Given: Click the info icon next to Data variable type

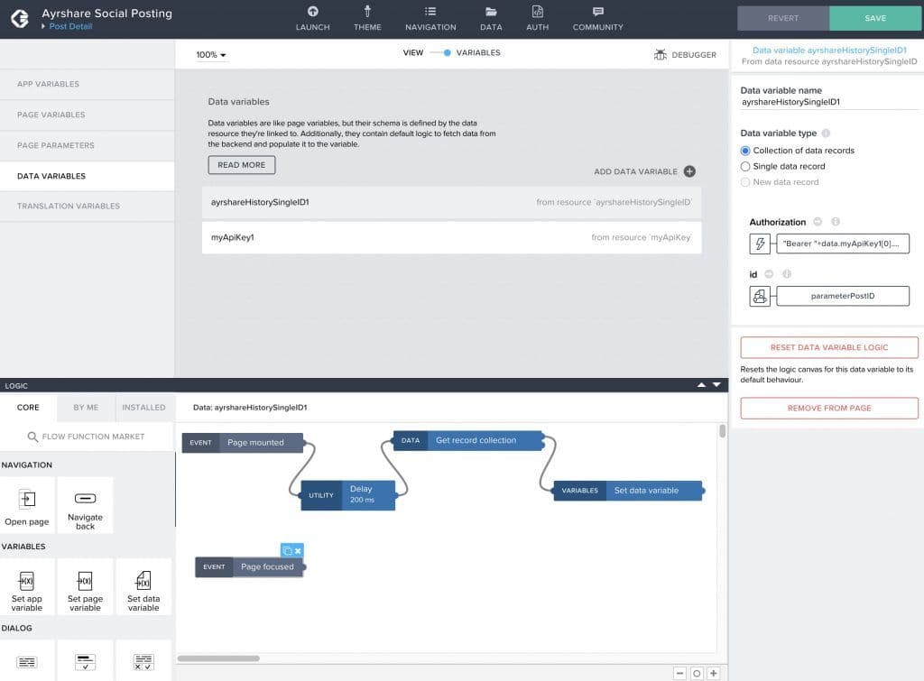Looking at the screenshot, I should [826, 133].
